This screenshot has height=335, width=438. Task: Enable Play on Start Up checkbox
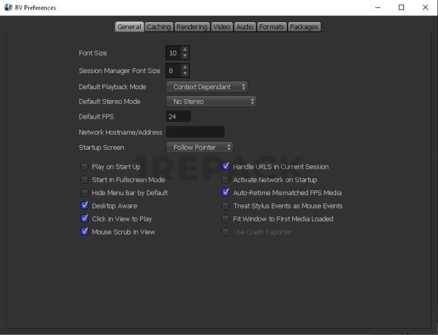(85, 167)
